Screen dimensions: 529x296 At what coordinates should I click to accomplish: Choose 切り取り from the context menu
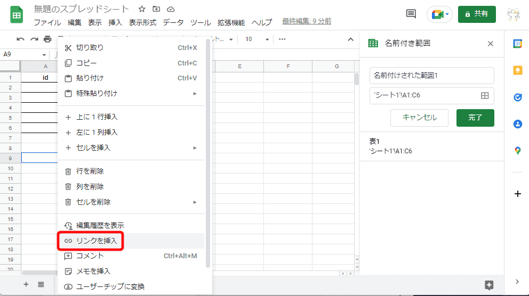[131, 47]
